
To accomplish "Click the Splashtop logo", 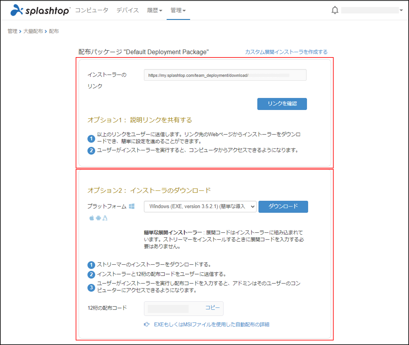I will 39,10.
